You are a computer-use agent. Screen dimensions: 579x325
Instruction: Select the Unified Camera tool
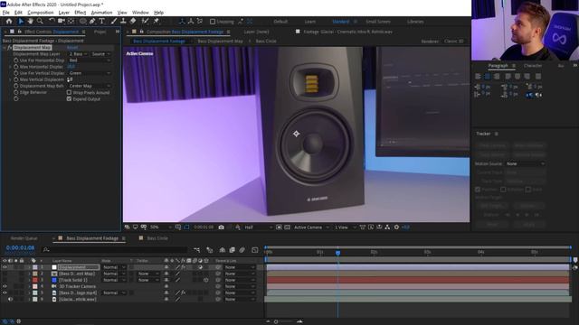(x=62, y=22)
